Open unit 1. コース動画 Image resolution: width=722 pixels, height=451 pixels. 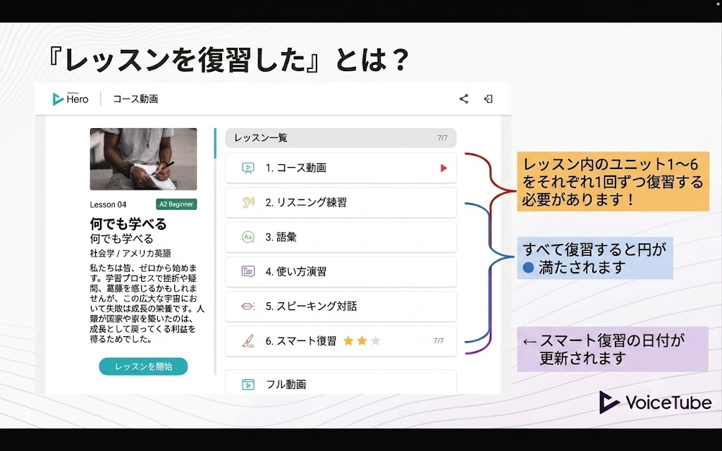[x=341, y=168]
